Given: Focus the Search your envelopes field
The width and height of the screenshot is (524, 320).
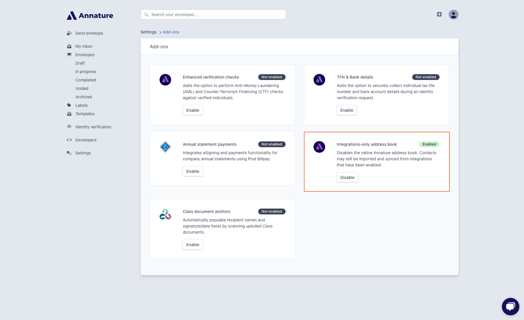Looking at the screenshot, I should click(213, 15).
